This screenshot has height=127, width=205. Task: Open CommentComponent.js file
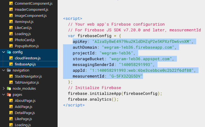tap(34, 4)
